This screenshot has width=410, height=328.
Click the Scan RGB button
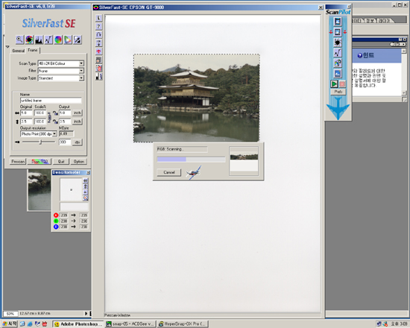40,161
